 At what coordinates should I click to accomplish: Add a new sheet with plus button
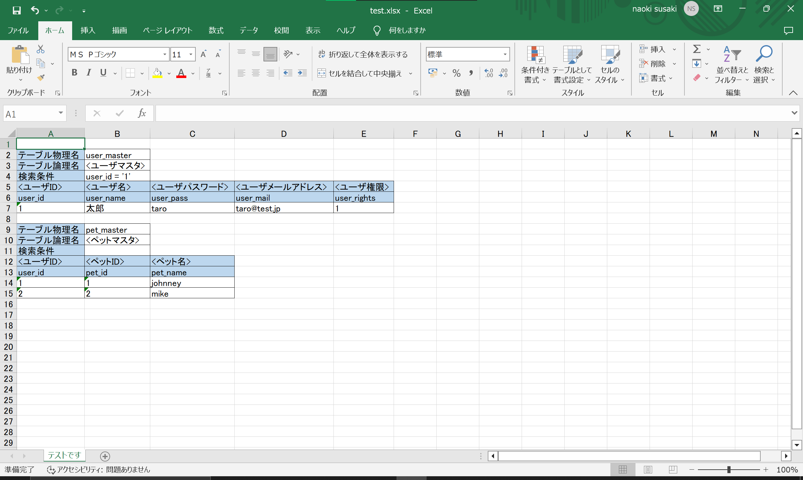coord(105,456)
